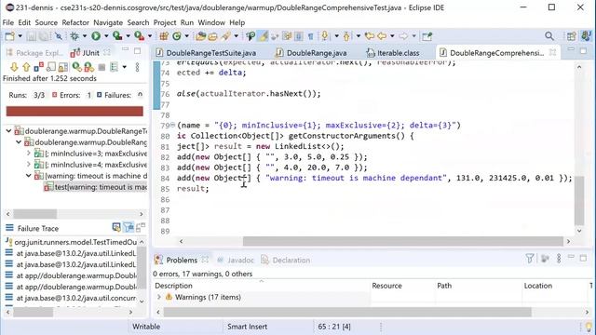
Task: Click the New Java Package icon
Action: click(x=164, y=36)
